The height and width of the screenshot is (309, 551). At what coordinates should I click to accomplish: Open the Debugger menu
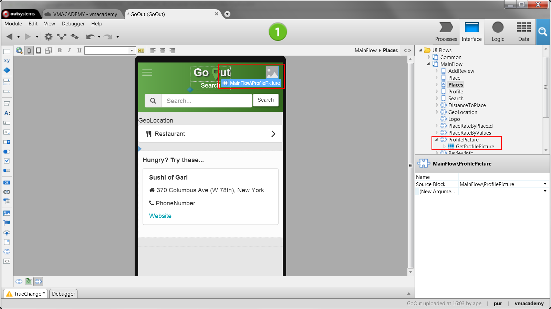pos(73,23)
